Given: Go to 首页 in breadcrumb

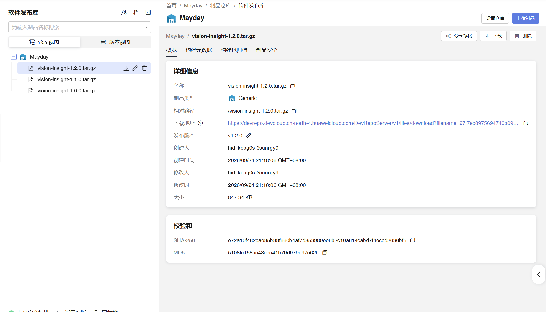Looking at the screenshot, I should click(171, 6).
